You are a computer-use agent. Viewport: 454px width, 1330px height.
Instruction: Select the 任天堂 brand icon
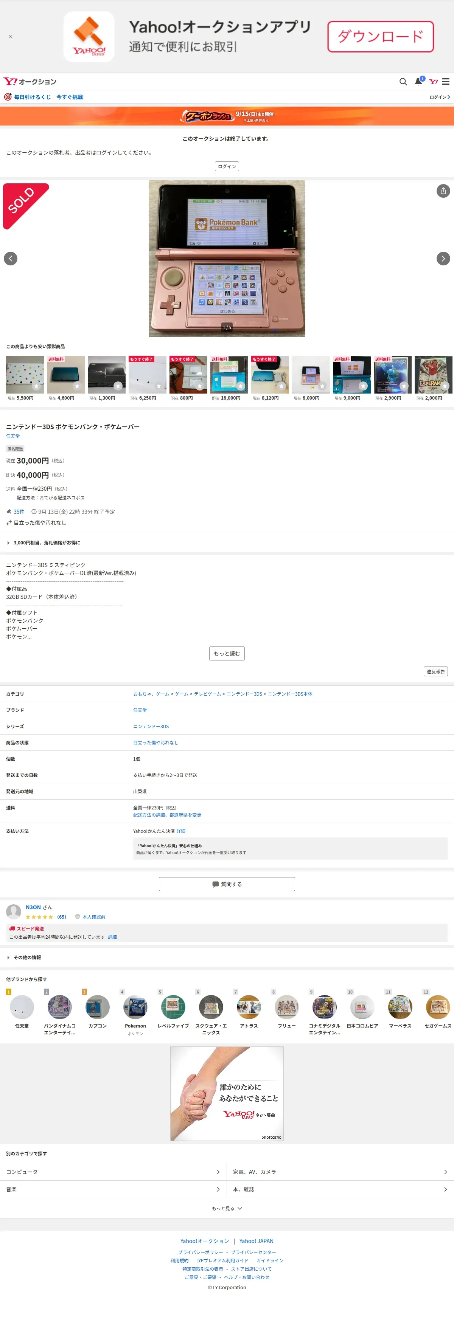(22, 1007)
